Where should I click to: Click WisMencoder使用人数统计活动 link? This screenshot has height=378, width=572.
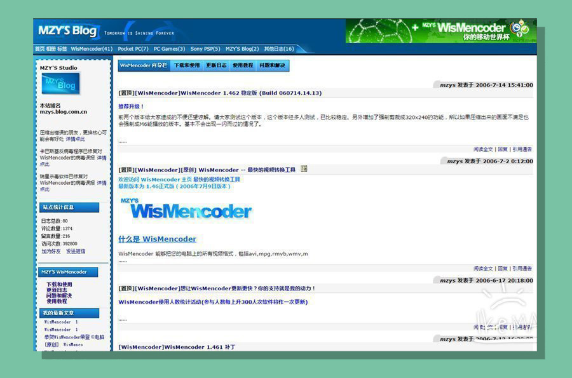coord(213,302)
